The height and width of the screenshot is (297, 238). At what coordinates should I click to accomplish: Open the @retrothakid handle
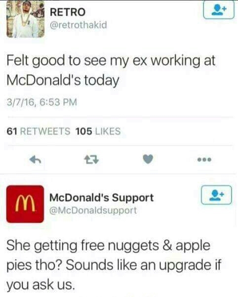coord(79,25)
